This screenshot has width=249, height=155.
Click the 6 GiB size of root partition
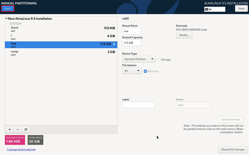(x=111, y=36)
